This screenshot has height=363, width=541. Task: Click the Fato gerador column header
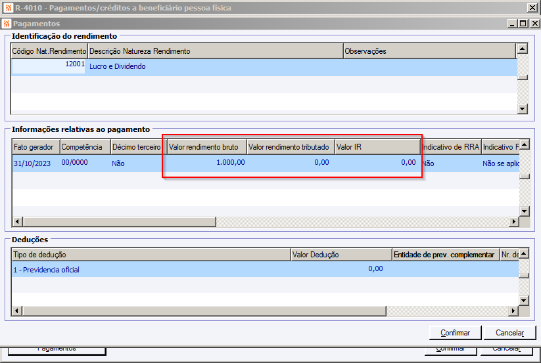click(x=36, y=147)
